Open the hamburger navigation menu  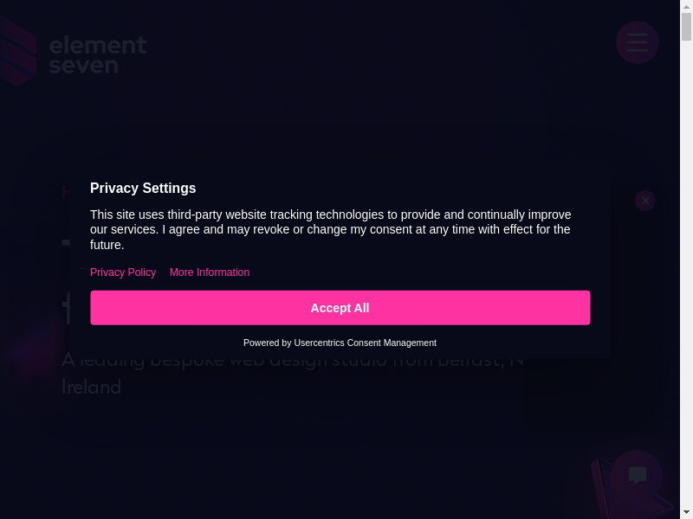638,42
